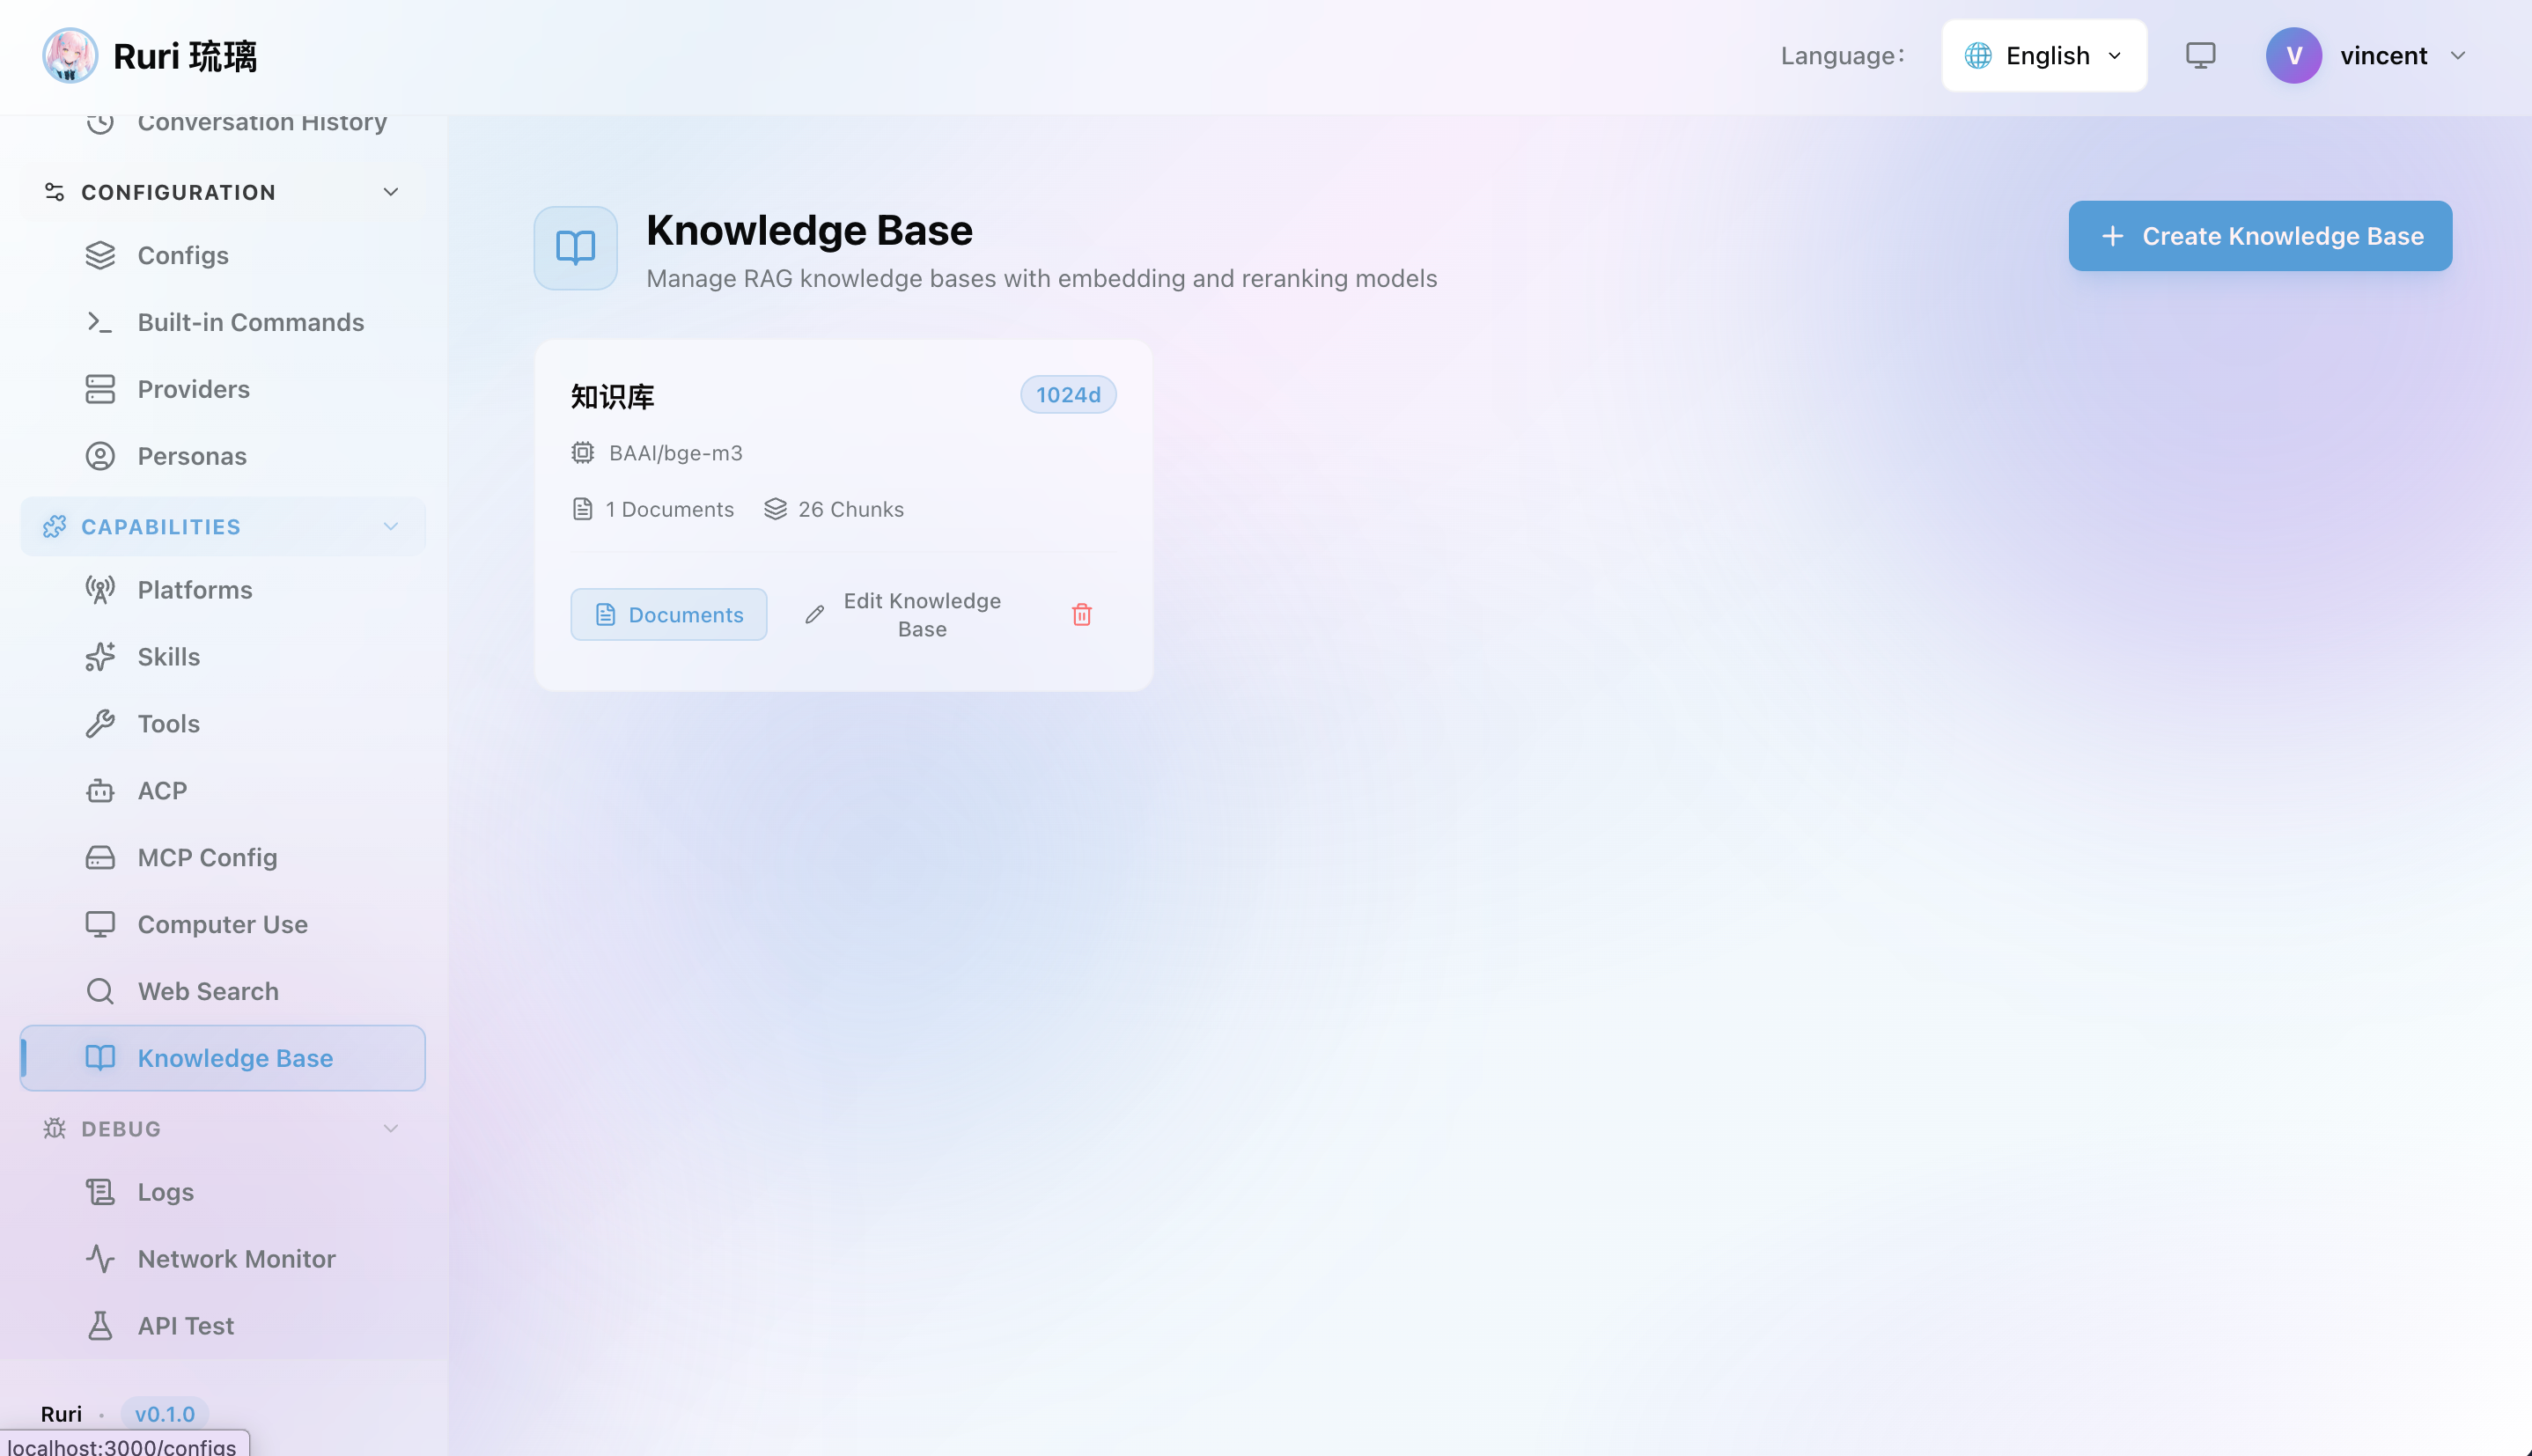This screenshot has height=1456, width=2532.
Task: Click the Network Monitor pulse icon
Action: click(100, 1259)
